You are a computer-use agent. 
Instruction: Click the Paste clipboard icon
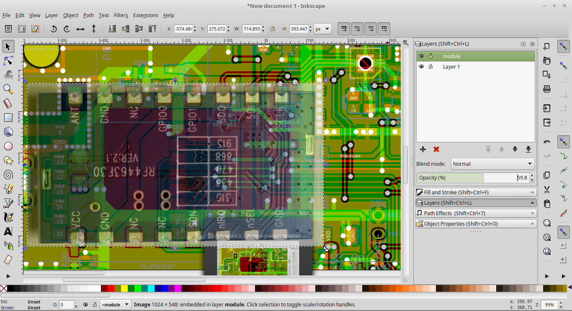coord(546,204)
